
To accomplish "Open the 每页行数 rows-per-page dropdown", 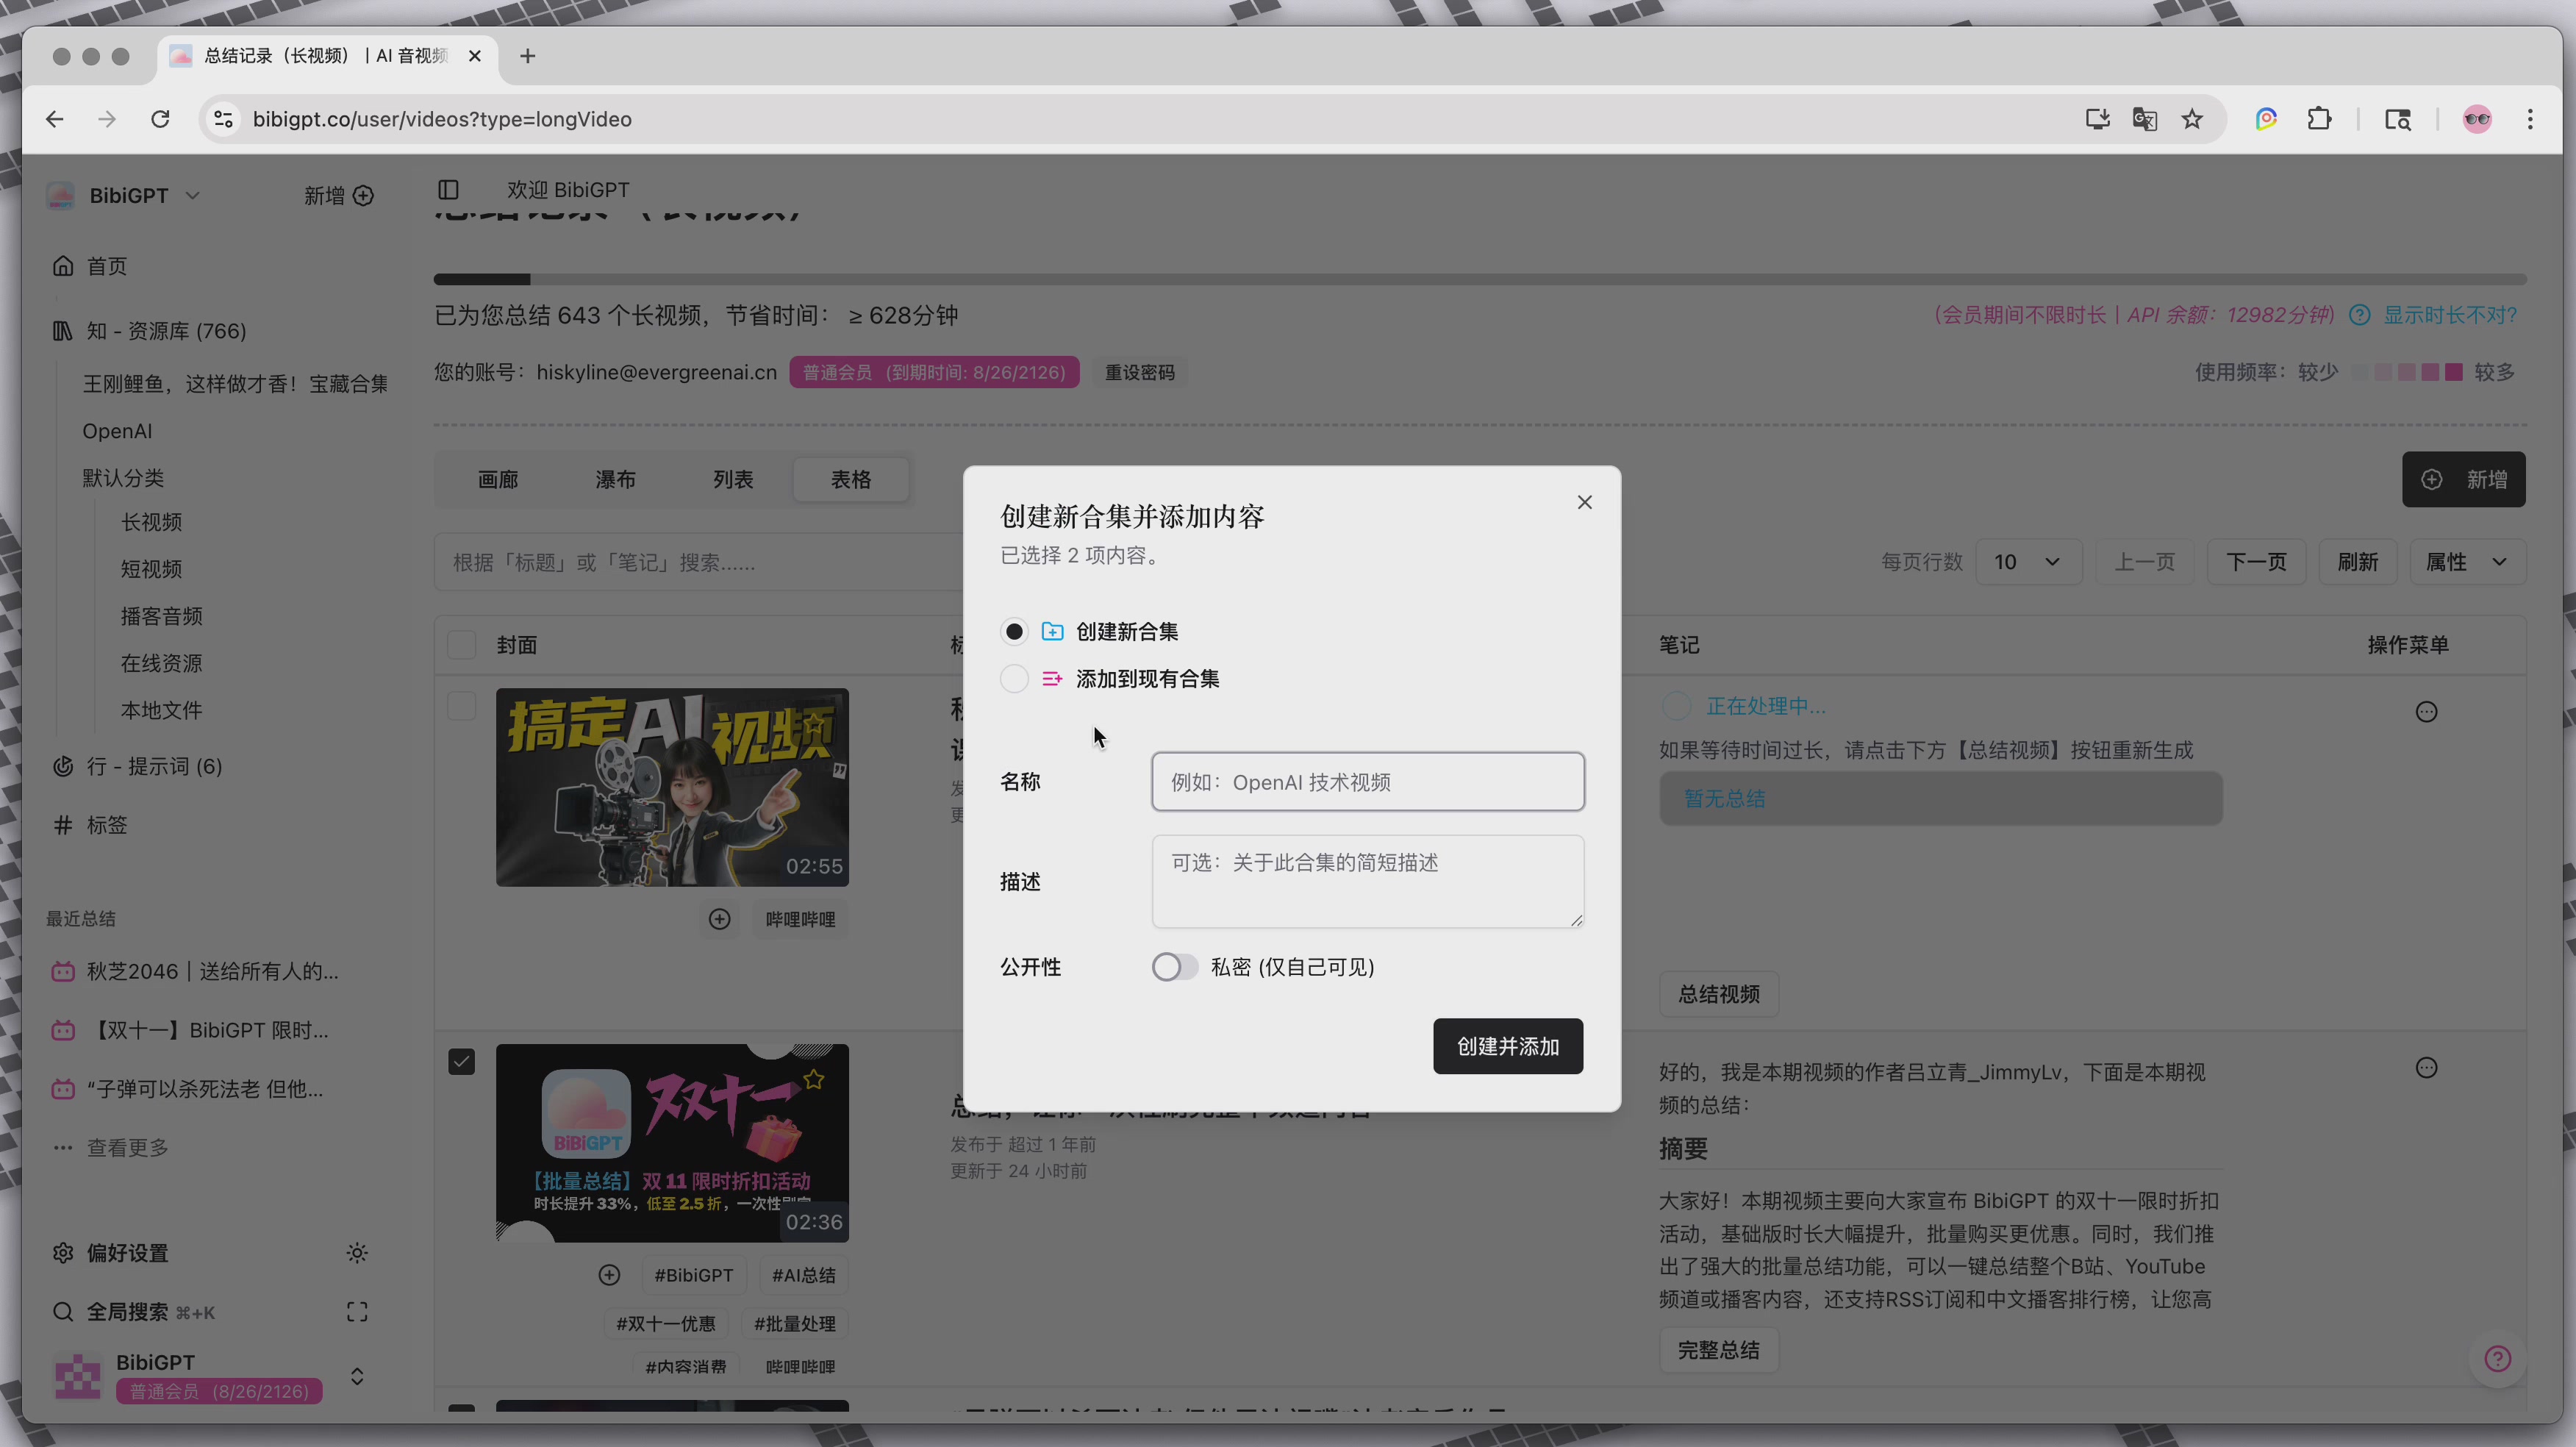I will [x=2028, y=562].
